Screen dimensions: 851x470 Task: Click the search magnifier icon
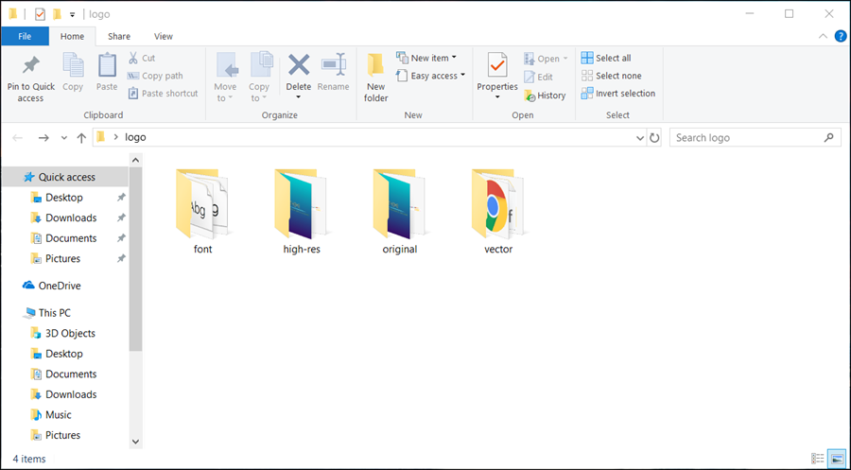(x=828, y=138)
